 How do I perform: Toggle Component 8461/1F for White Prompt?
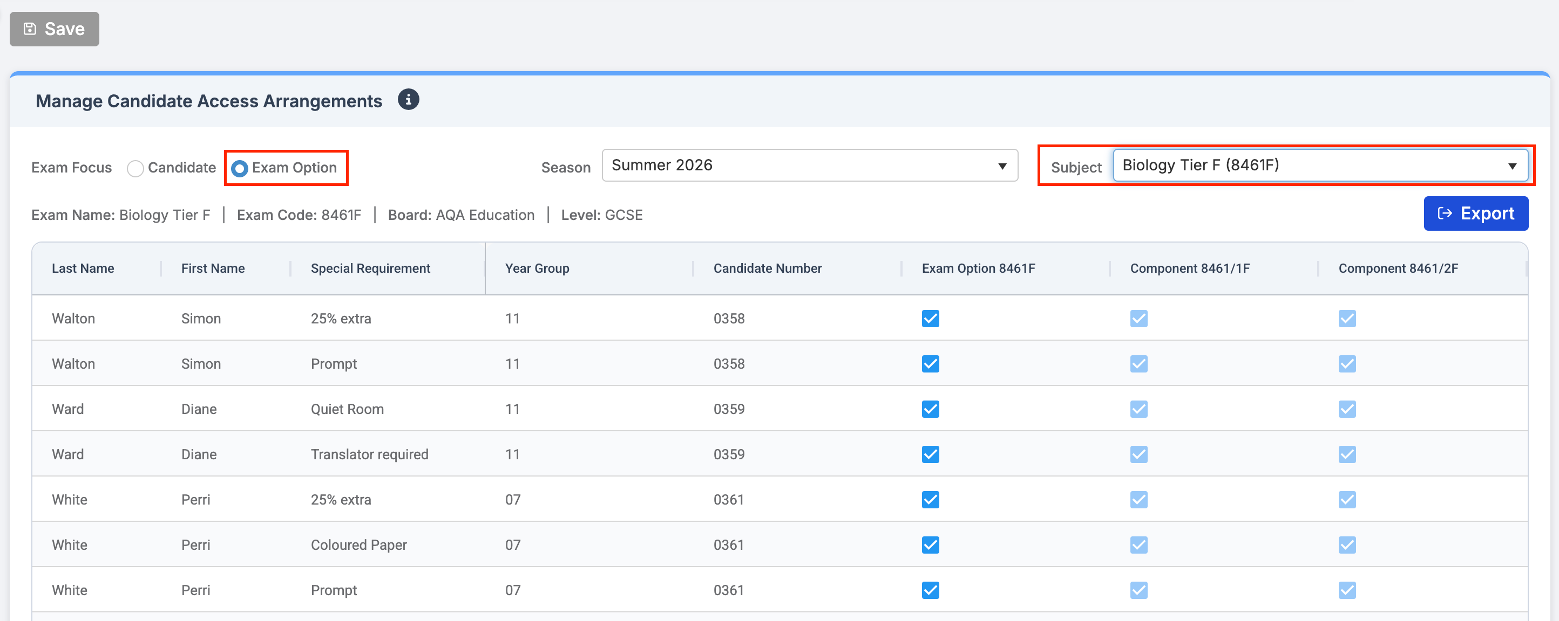1138,590
